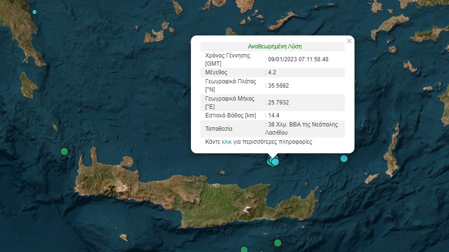Click the "Αναθεωρημένη Λύση" popup header
This screenshot has width=449, height=252.
[x=275, y=46]
